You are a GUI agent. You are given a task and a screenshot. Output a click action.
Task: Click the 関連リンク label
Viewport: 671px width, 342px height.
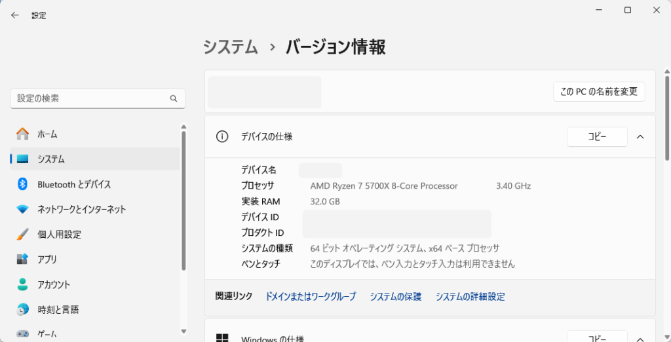tap(234, 296)
